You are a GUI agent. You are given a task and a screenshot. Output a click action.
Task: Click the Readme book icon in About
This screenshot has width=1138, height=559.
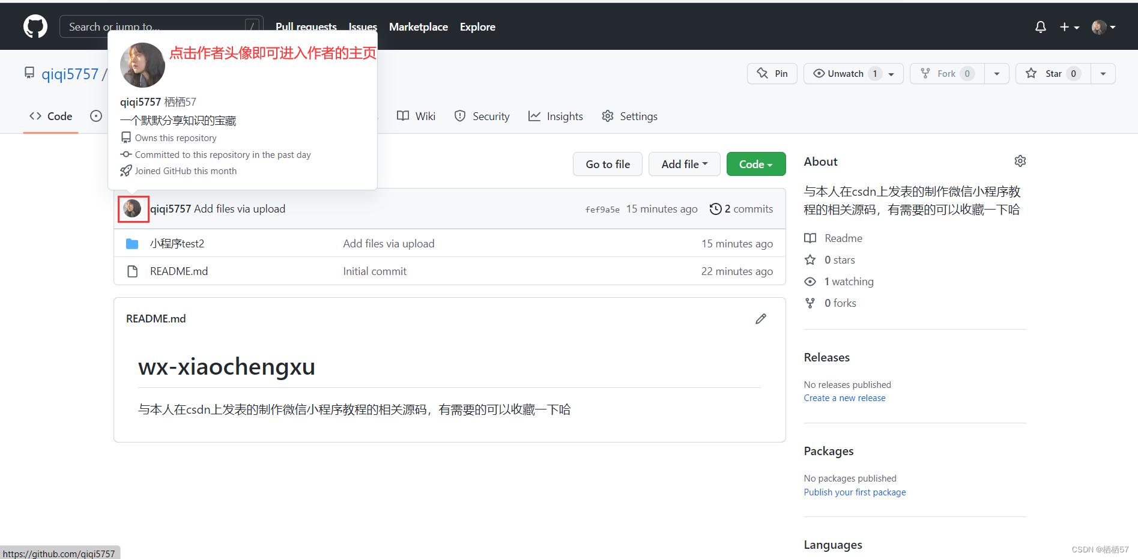click(x=810, y=238)
